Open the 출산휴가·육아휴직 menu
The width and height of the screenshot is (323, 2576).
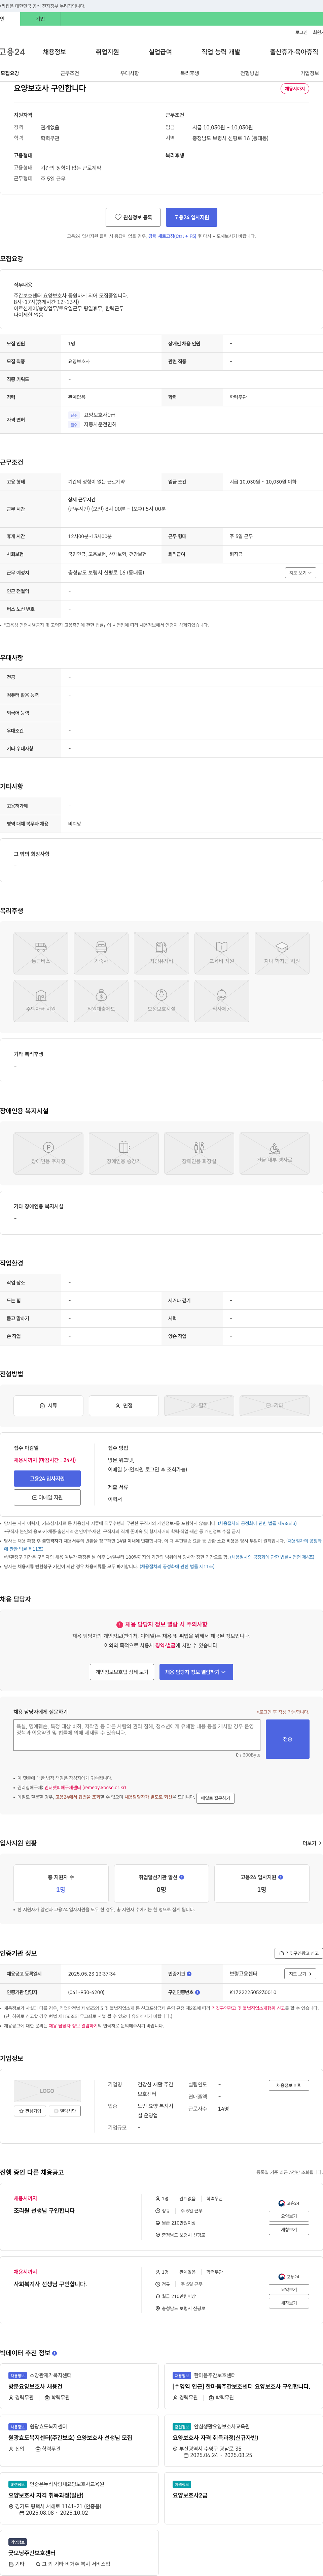pos(294,52)
